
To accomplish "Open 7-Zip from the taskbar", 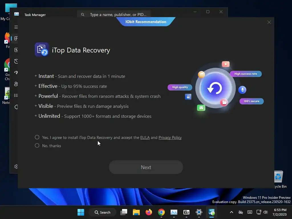I will (186, 212).
